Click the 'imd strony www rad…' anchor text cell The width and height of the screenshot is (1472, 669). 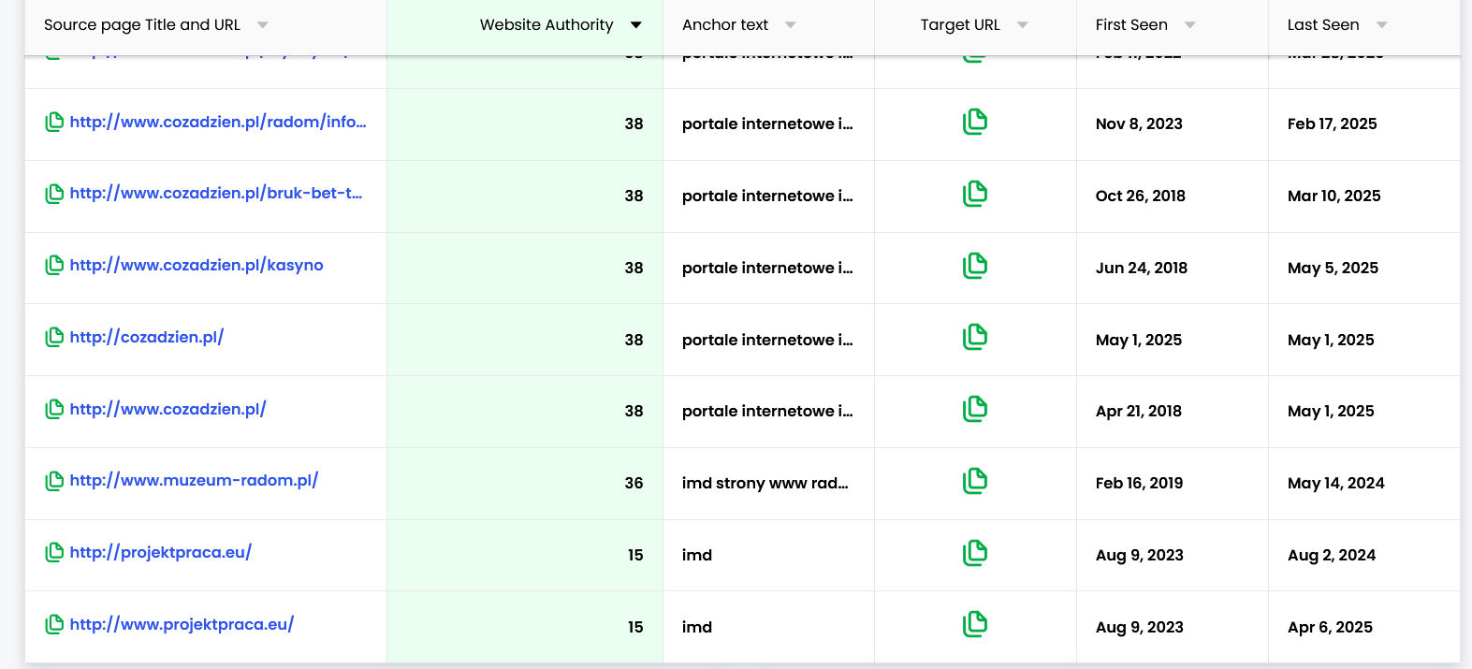(x=765, y=484)
